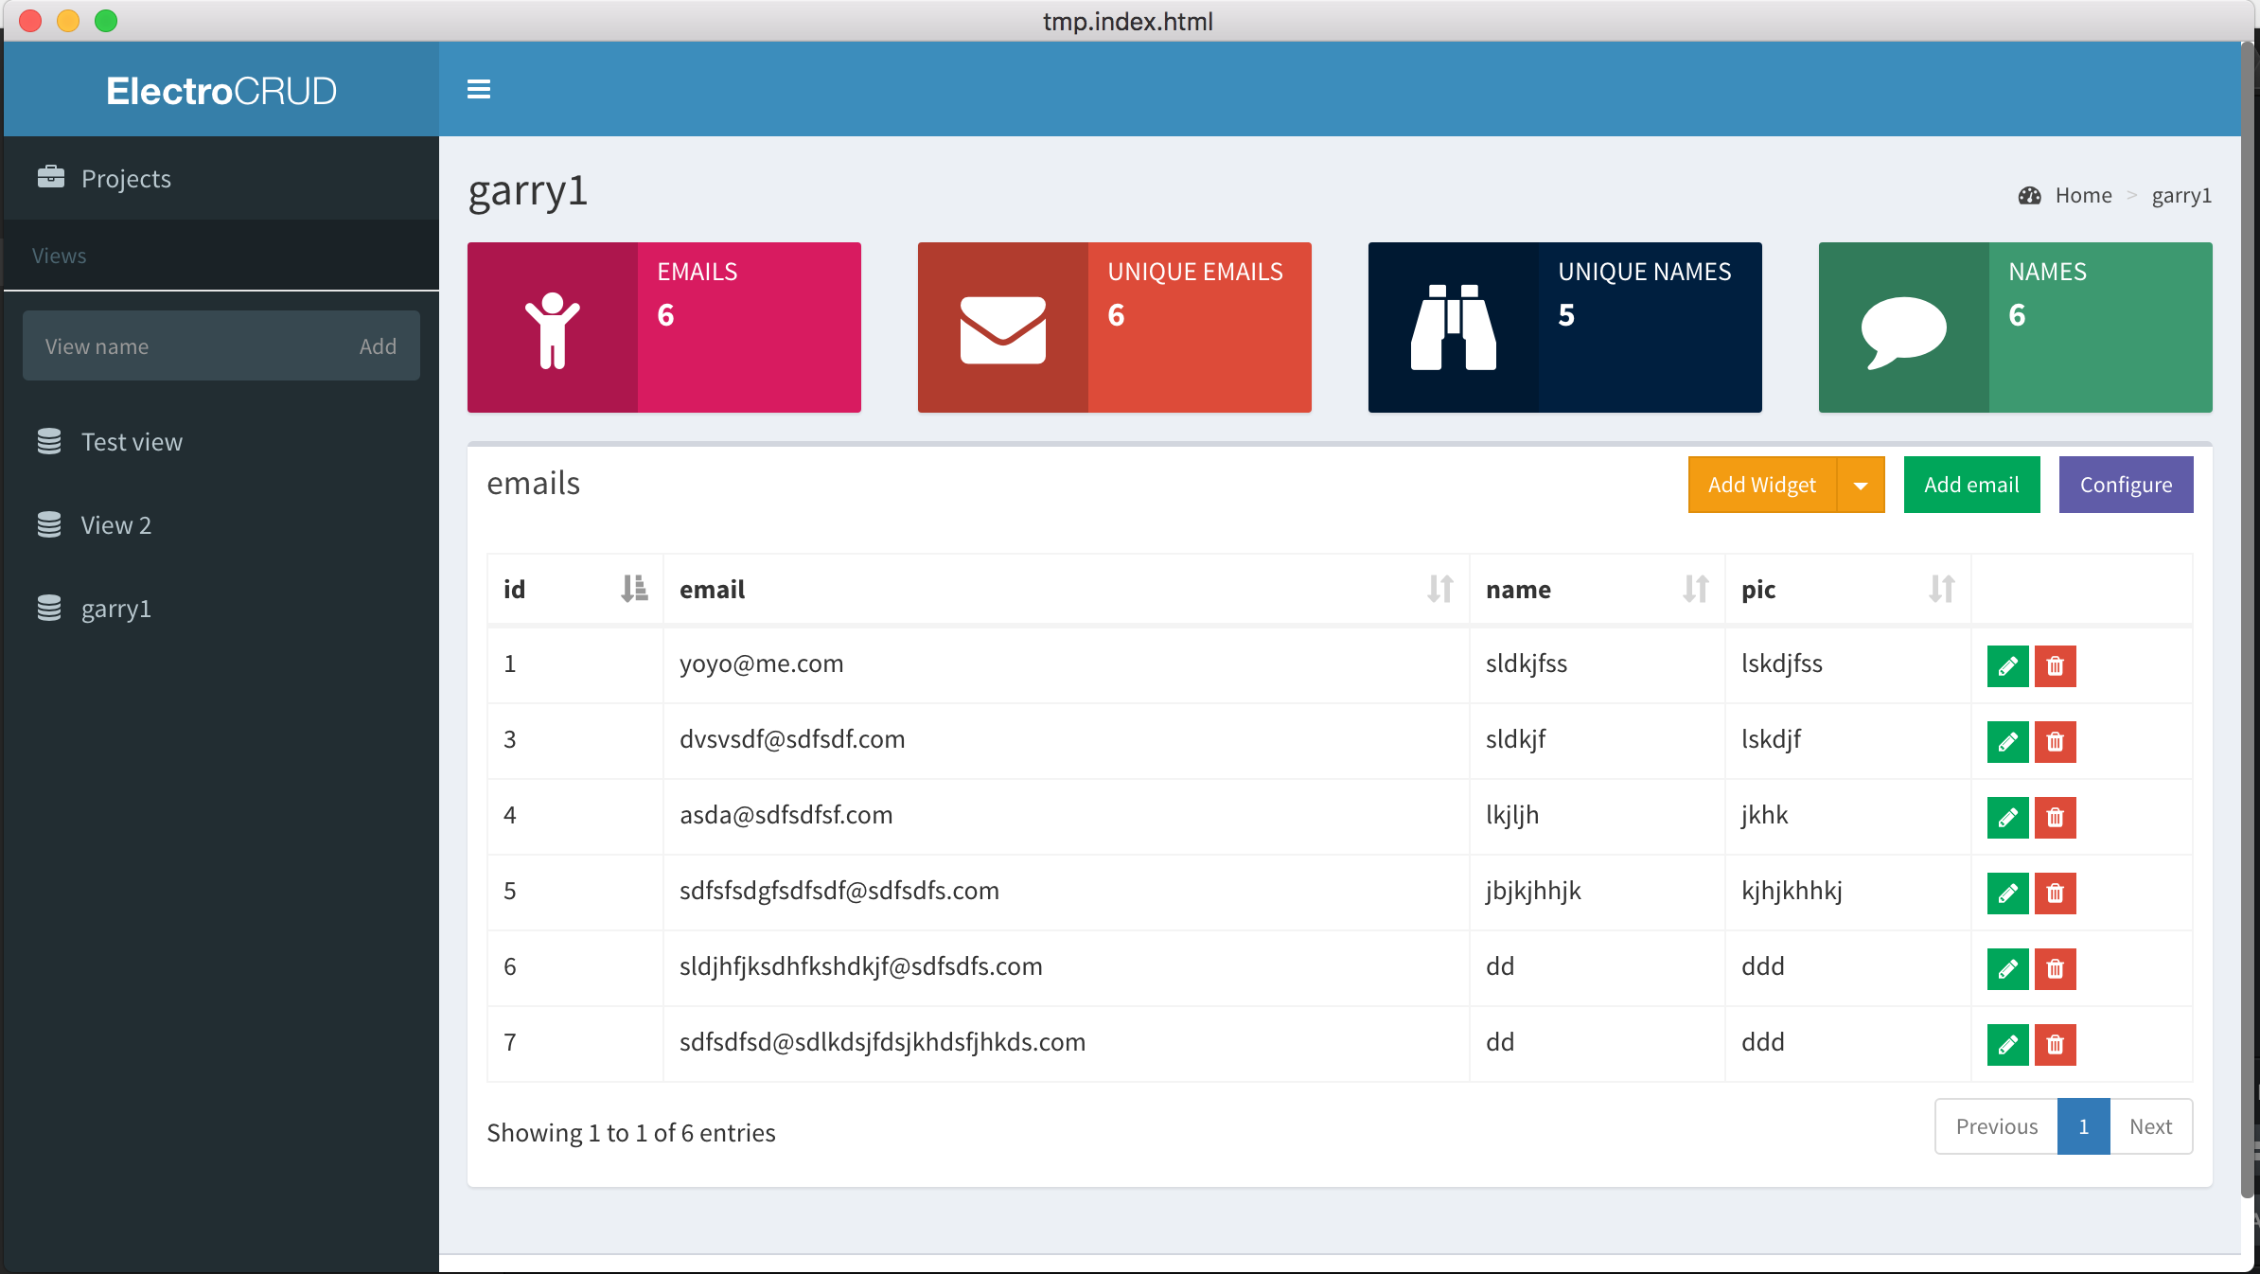Open Projects in the sidebar
Viewport: 2260px width, 1274px height.
221,178
